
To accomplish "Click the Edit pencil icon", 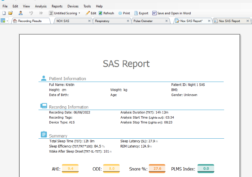I will point(88,13).
